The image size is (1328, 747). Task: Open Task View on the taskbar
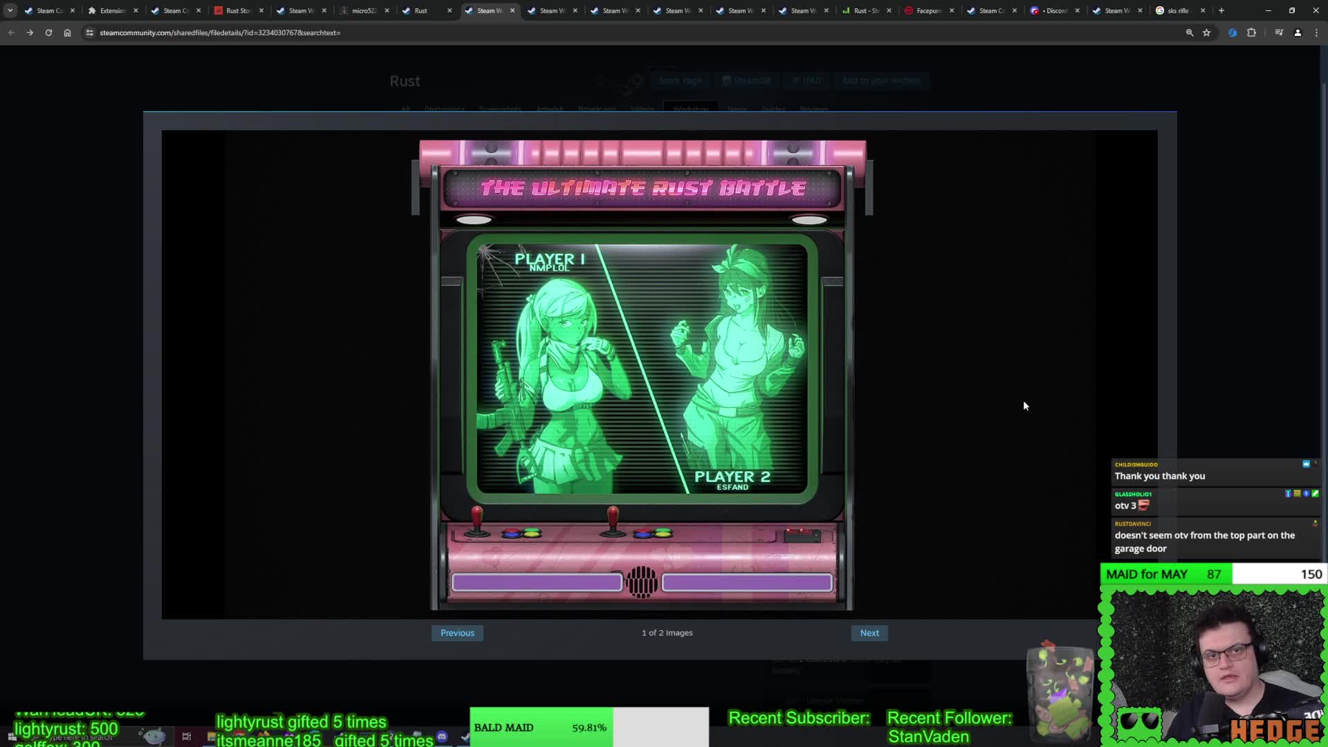[x=186, y=737]
